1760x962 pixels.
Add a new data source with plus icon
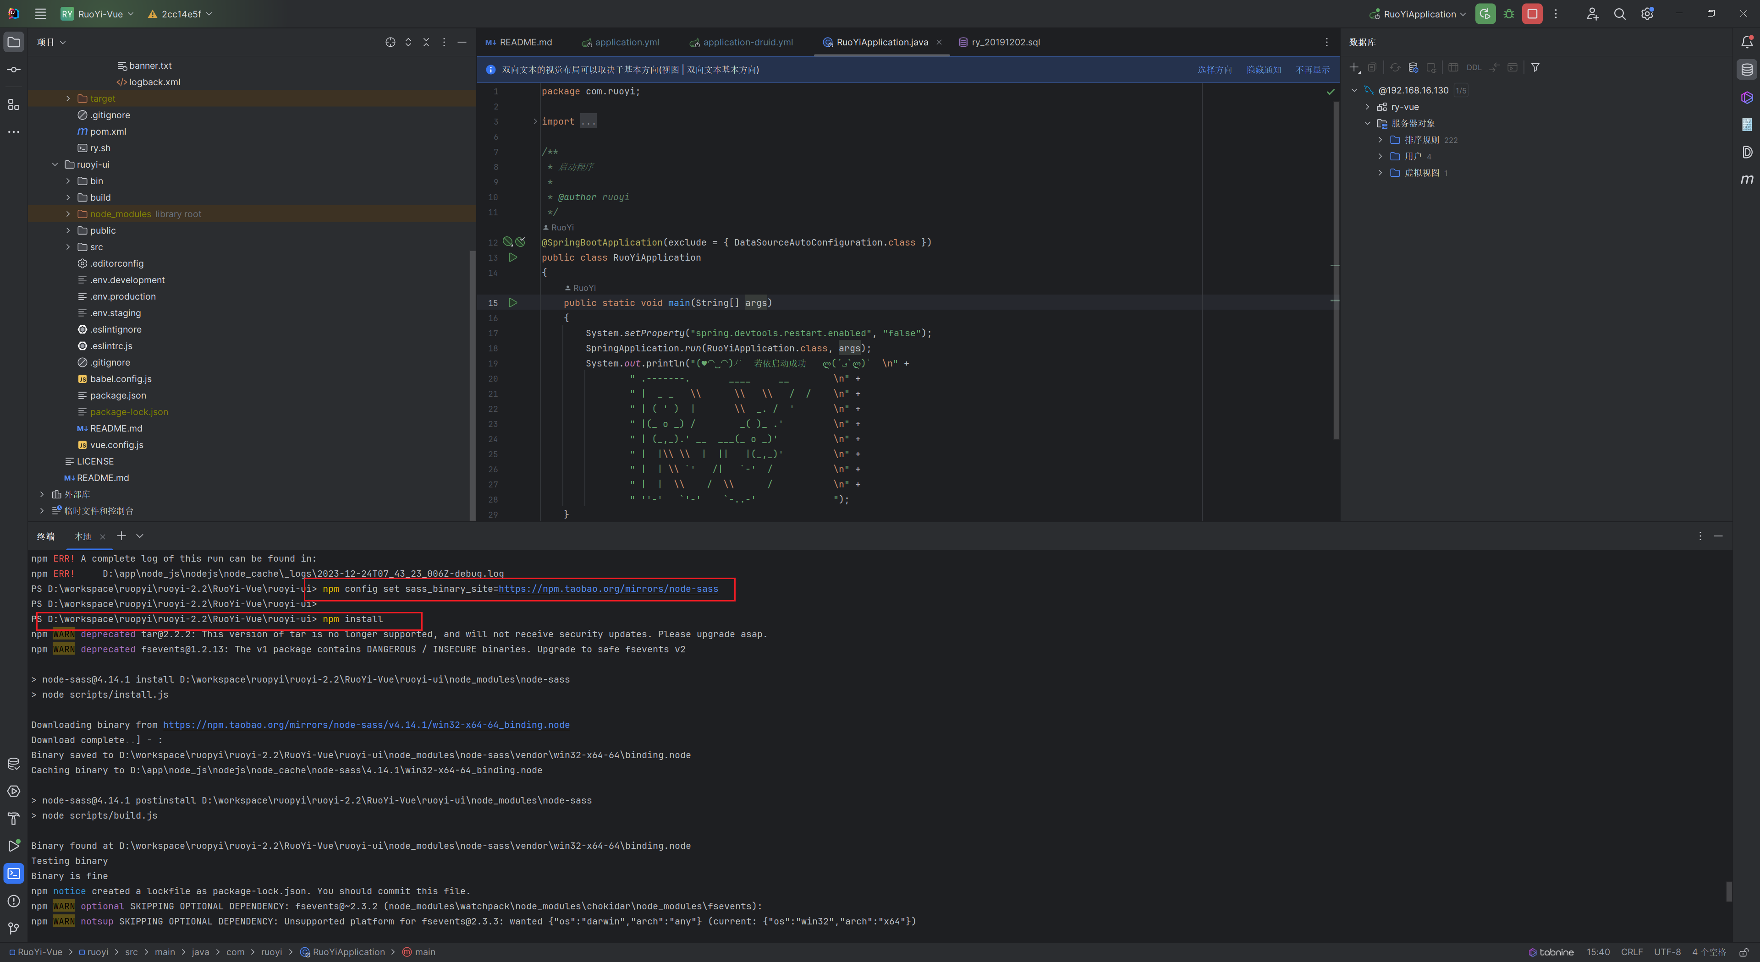coord(1355,67)
